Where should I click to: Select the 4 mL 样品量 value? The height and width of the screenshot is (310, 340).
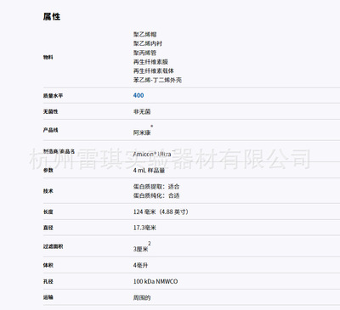(149, 170)
